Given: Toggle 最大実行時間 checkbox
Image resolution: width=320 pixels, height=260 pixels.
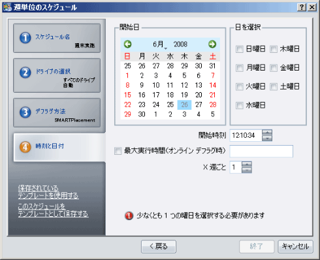Looking at the screenshot, I should pos(118,151).
